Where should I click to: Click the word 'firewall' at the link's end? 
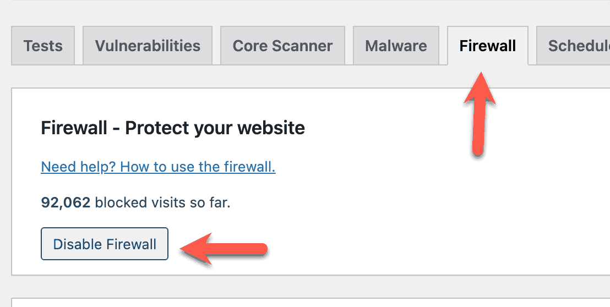(249, 167)
